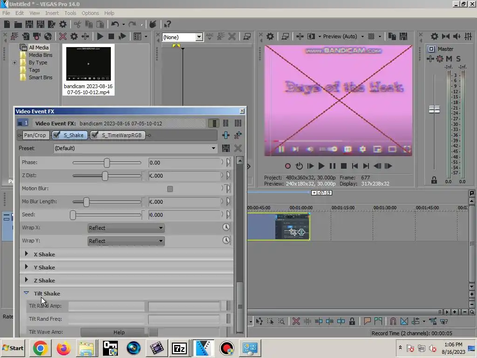Open Master Bus audio properties gear

pyautogui.click(x=435, y=36)
